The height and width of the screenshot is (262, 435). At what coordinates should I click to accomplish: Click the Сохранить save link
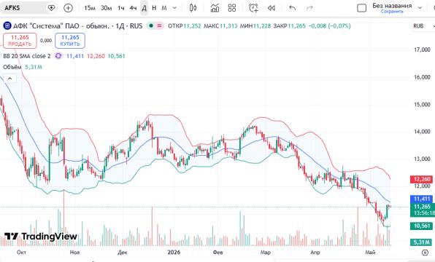392,12
